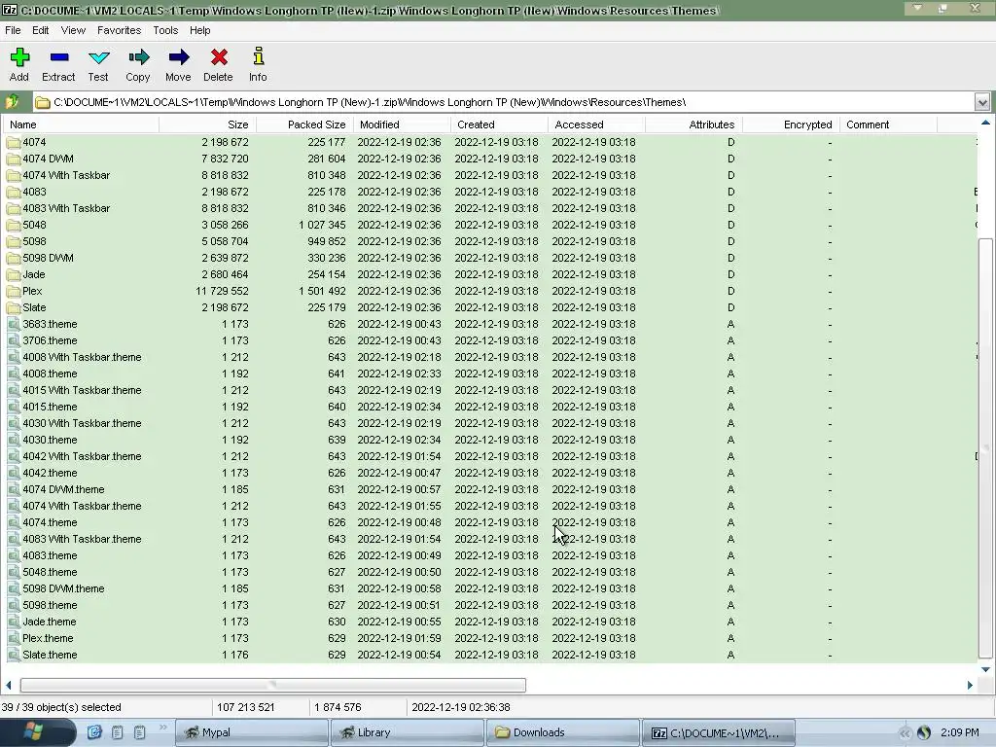Click second quick launch icon in taskbar
Viewport: 996px width, 747px height.
pyautogui.click(x=118, y=732)
